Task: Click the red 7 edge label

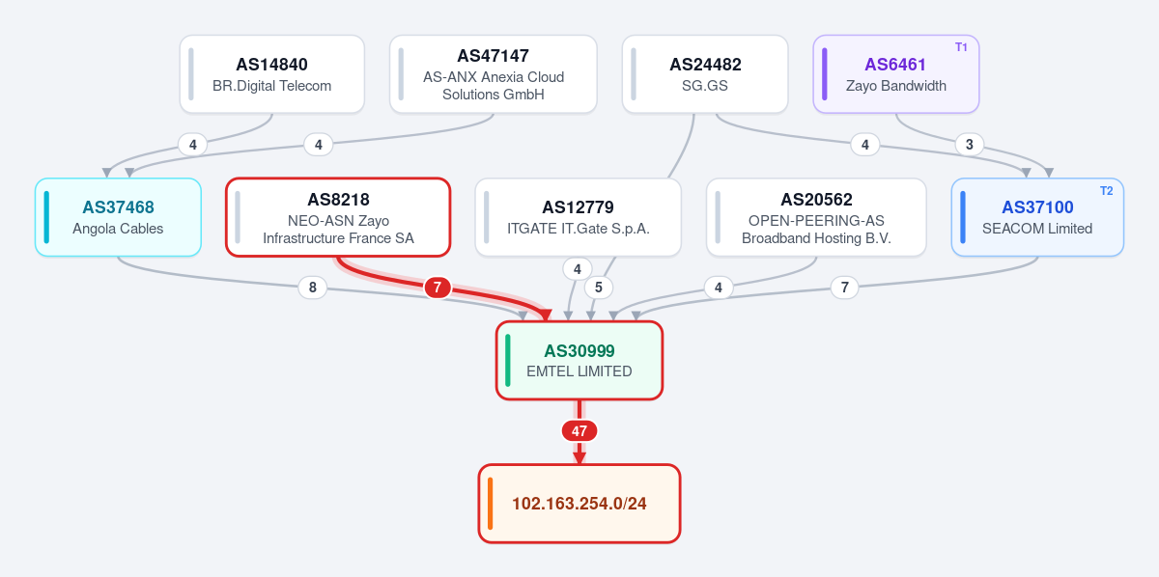Action: pyautogui.click(x=438, y=288)
